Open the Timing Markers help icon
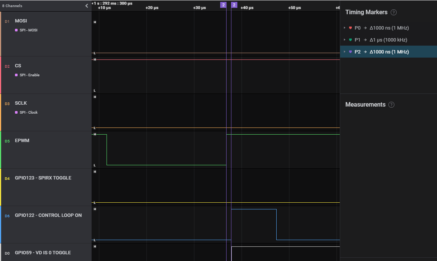This screenshot has height=261, width=437. [393, 12]
